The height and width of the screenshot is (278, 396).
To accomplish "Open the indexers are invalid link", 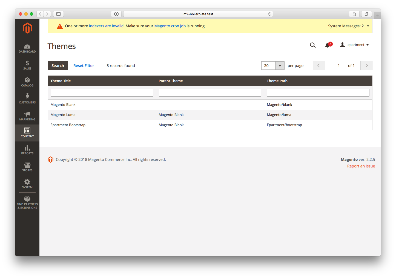I will pos(106,26).
